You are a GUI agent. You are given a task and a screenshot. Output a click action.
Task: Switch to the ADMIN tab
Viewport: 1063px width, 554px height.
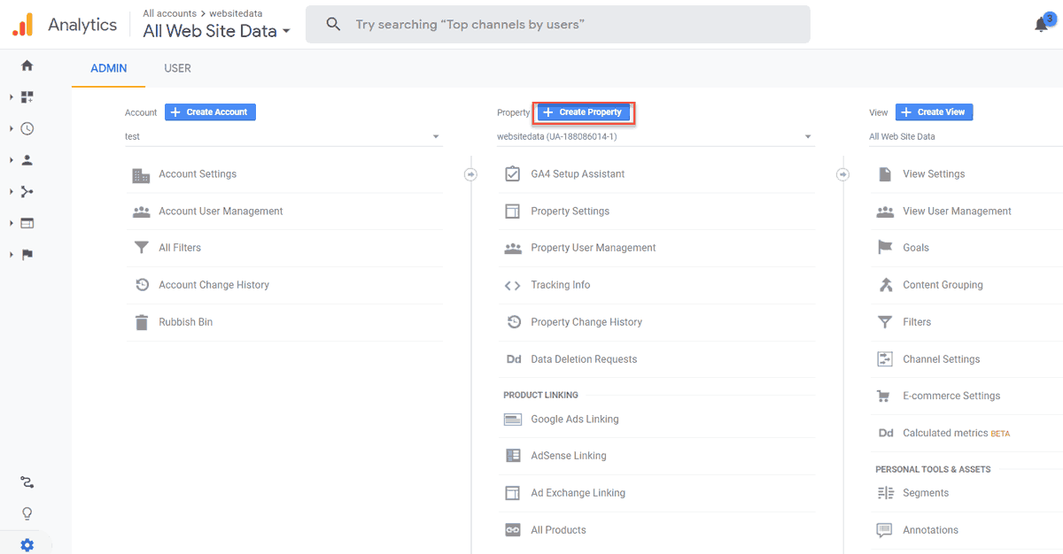109,68
